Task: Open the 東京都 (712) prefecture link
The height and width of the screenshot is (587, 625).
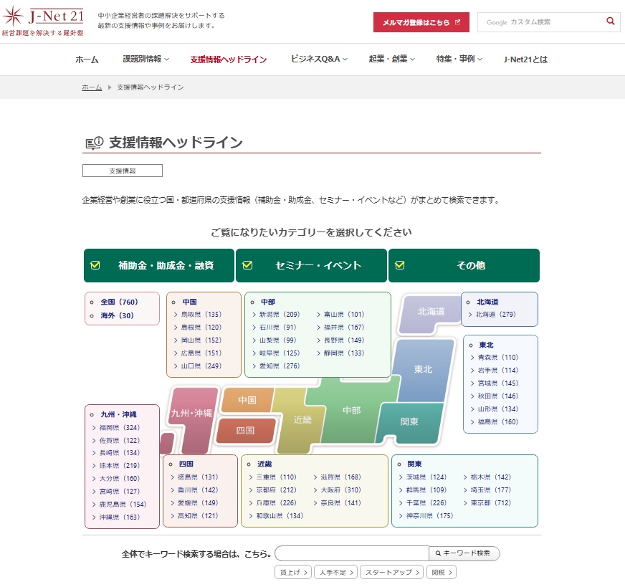Action: [494, 503]
